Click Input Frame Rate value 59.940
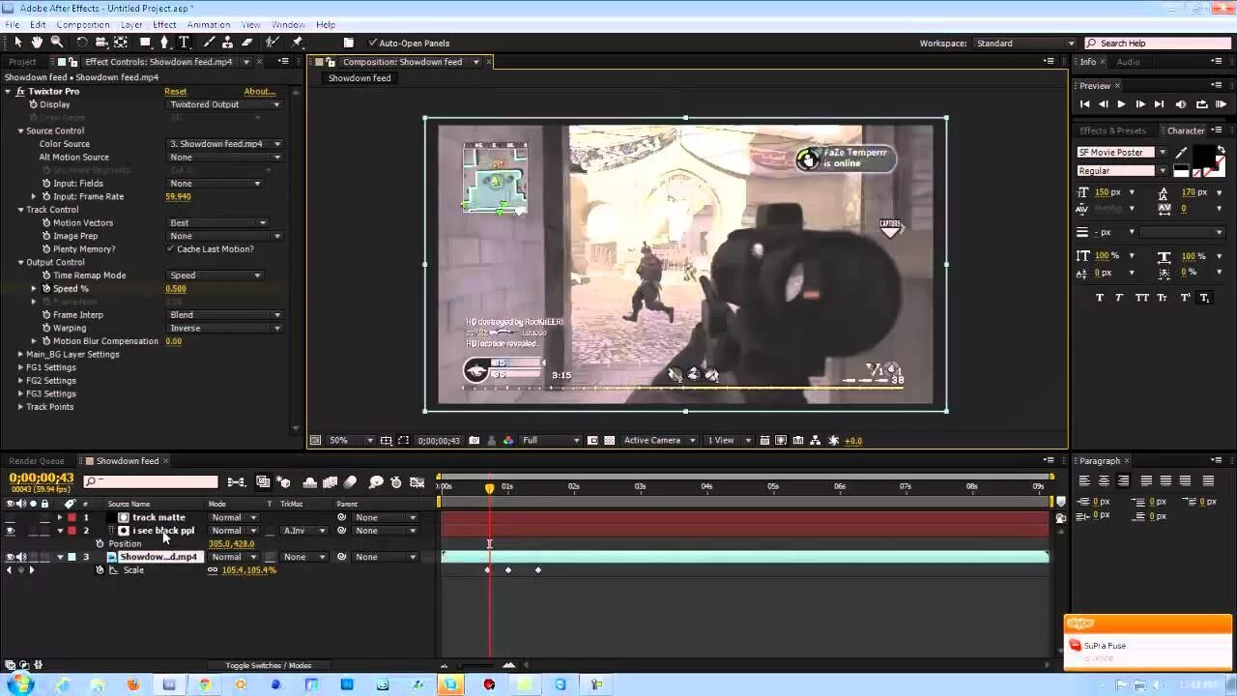1237x696 pixels. (178, 197)
